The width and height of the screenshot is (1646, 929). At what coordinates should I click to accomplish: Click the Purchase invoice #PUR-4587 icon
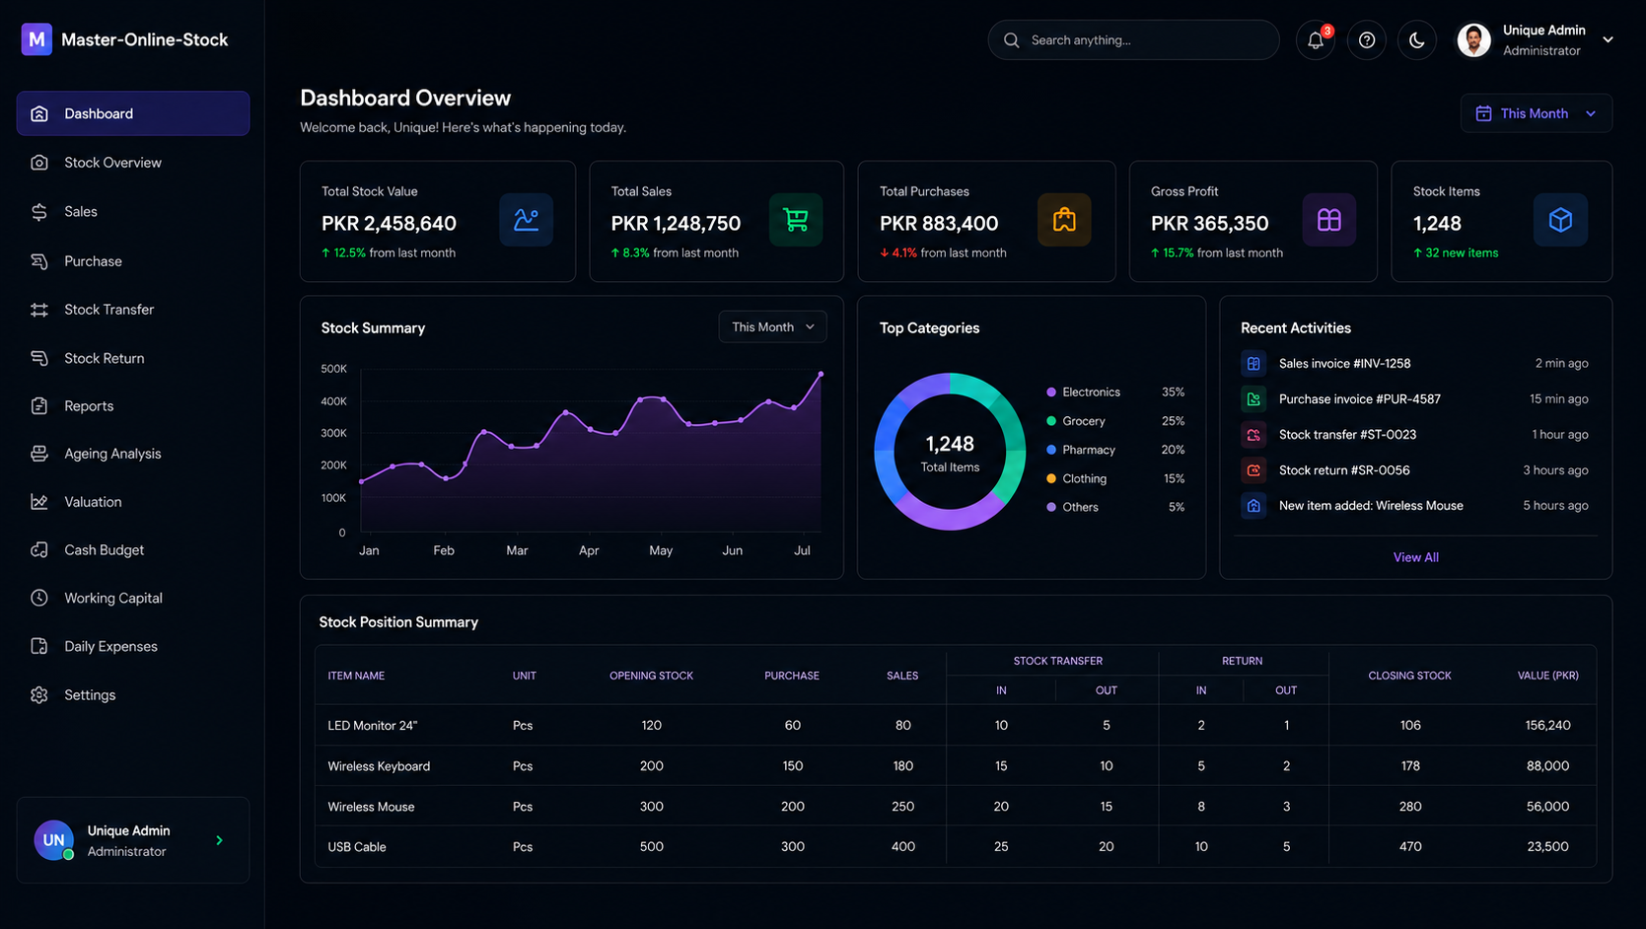coord(1253,398)
